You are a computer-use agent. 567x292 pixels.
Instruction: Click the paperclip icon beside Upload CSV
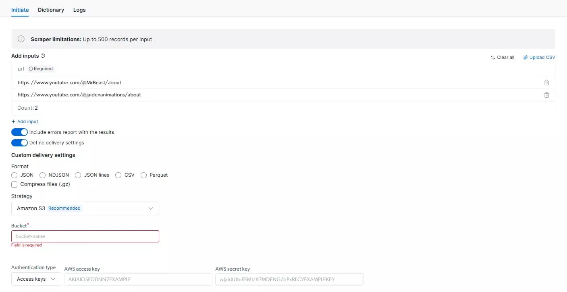(x=525, y=57)
